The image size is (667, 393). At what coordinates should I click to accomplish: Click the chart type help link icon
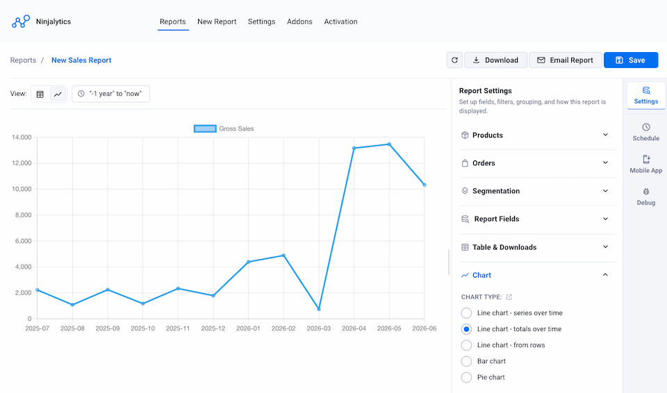click(509, 297)
